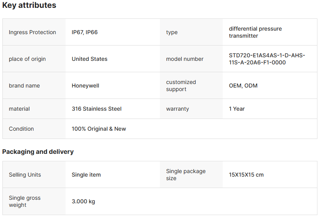Viewport: 319px width, 219px height.
Task: Select the United States value
Action: tap(89, 59)
